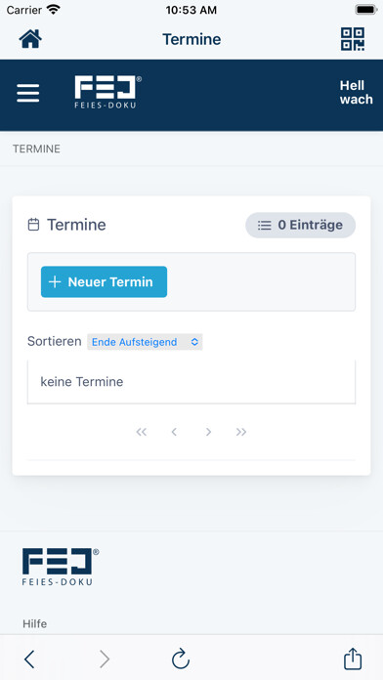383x680 pixels.
Task: Open the Hilfe link
Action: point(35,623)
